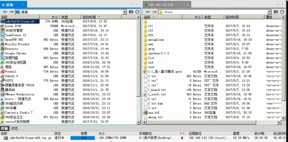The width and height of the screenshot is (288, 142).
Task: Select the ipython-3.1.0 folder icon
Action: coord(145,53)
